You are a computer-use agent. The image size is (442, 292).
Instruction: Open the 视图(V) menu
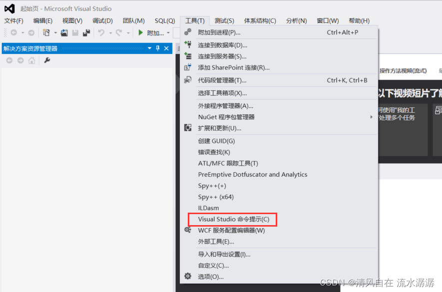(72, 21)
